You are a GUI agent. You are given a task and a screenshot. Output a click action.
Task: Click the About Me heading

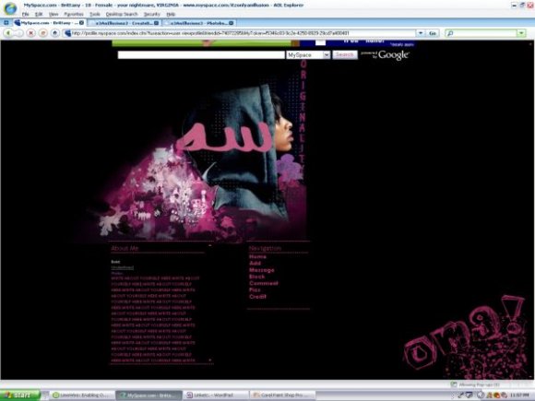[x=125, y=248]
